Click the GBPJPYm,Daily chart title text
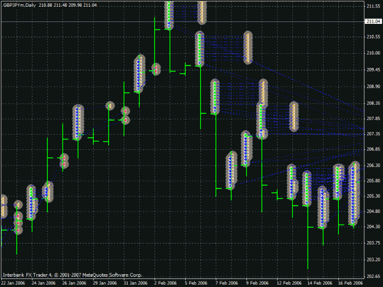Image resolution: width=383 pixels, height=287 pixels. [20, 5]
